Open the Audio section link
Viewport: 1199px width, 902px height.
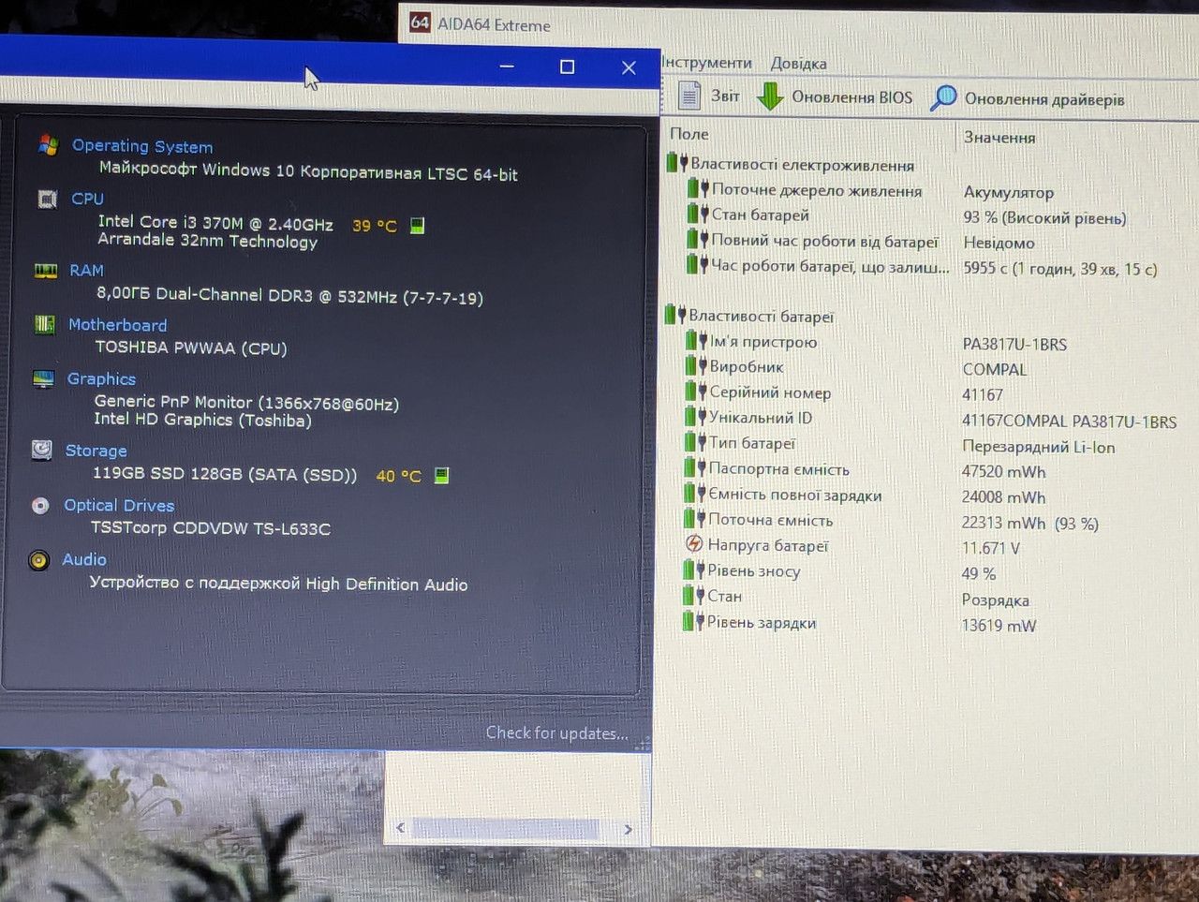click(x=84, y=560)
